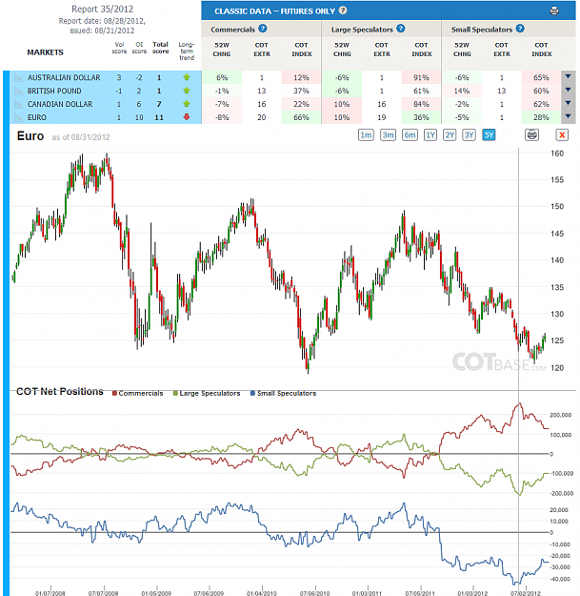Image resolution: width=580 pixels, height=596 pixels.
Task: Click the Commercials help question icon
Action: pos(263,29)
